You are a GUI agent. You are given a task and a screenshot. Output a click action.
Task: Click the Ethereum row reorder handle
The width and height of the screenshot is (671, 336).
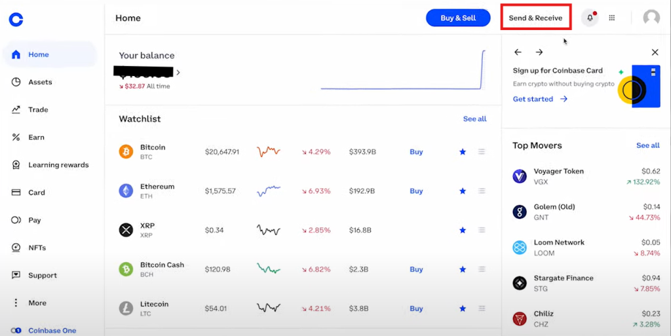[482, 191]
